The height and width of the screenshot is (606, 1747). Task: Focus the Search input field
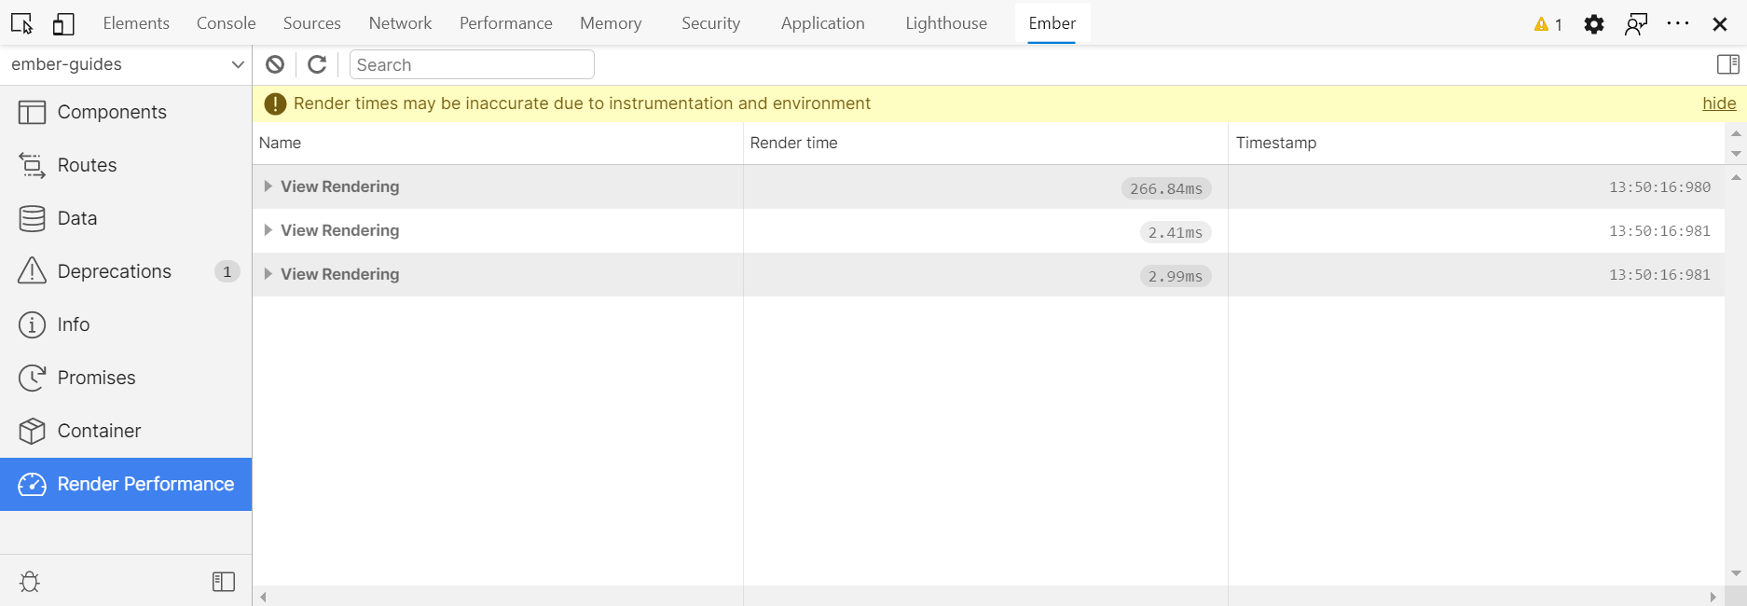click(x=472, y=64)
